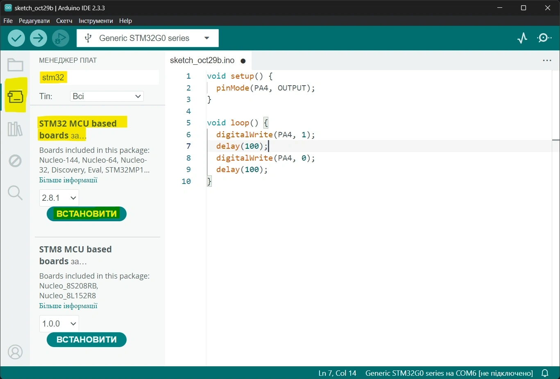
Task: Click the STM8 MCU based boards title
Action: click(75, 255)
